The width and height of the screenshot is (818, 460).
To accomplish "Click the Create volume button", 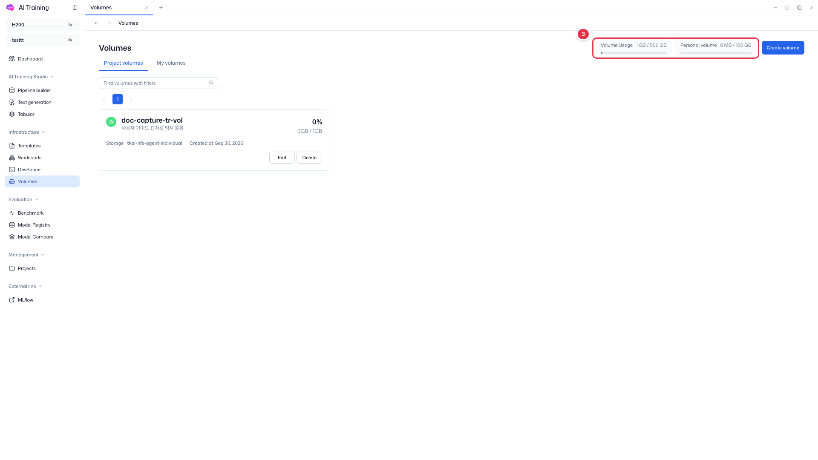I will pyautogui.click(x=783, y=48).
